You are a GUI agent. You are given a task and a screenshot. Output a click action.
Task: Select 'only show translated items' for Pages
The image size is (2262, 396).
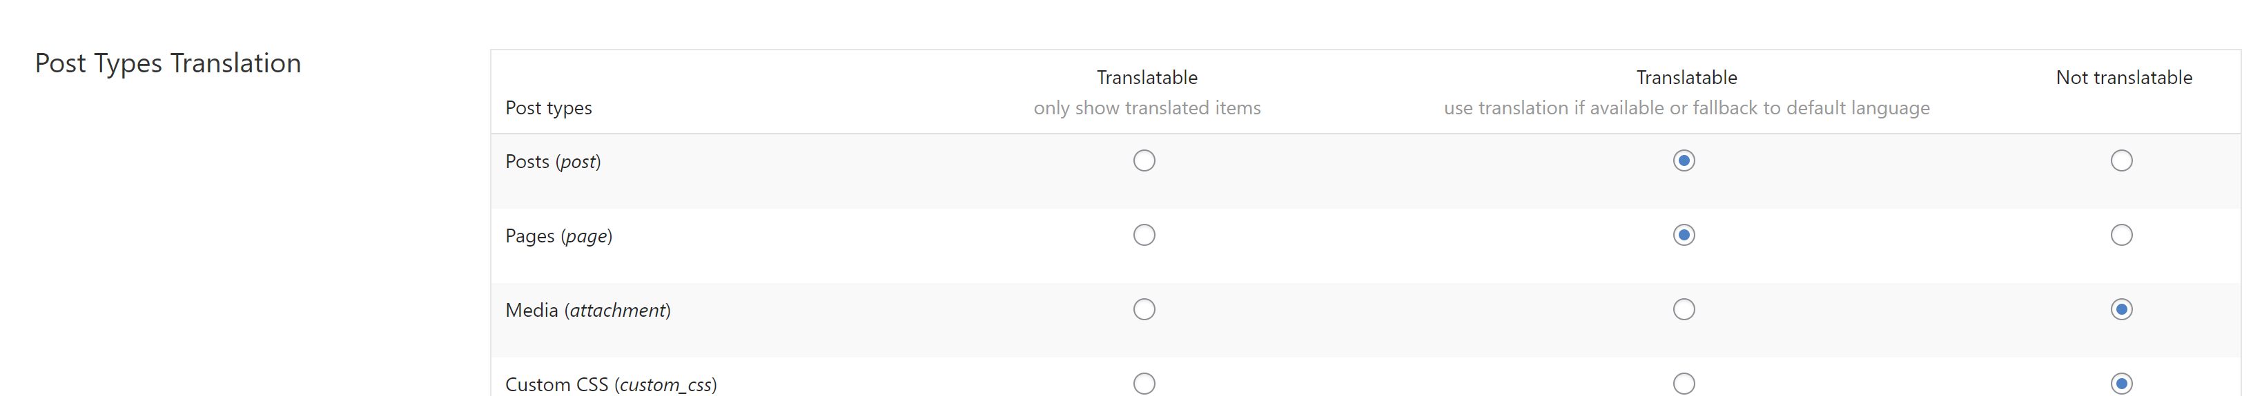click(1144, 235)
